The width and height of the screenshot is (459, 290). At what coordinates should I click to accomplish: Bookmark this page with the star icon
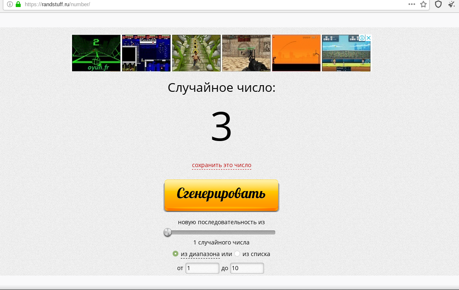pos(423,5)
